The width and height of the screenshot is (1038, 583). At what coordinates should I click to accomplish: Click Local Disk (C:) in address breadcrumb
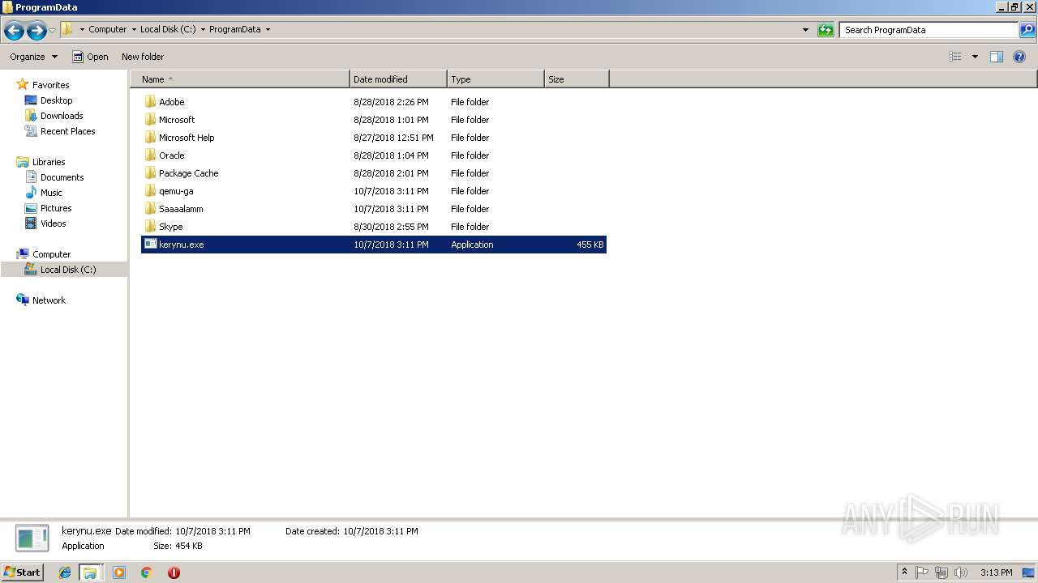[x=168, y=29]
